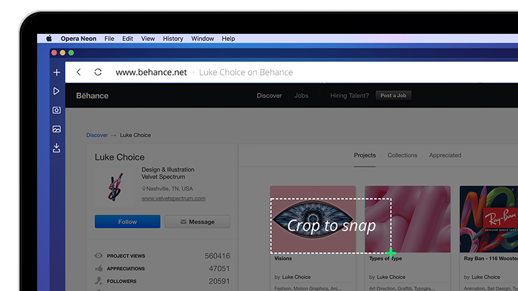Click the Post a Job button
Image resolution: width=518 pixels, height=291 pixels.
tap(393, 95)
